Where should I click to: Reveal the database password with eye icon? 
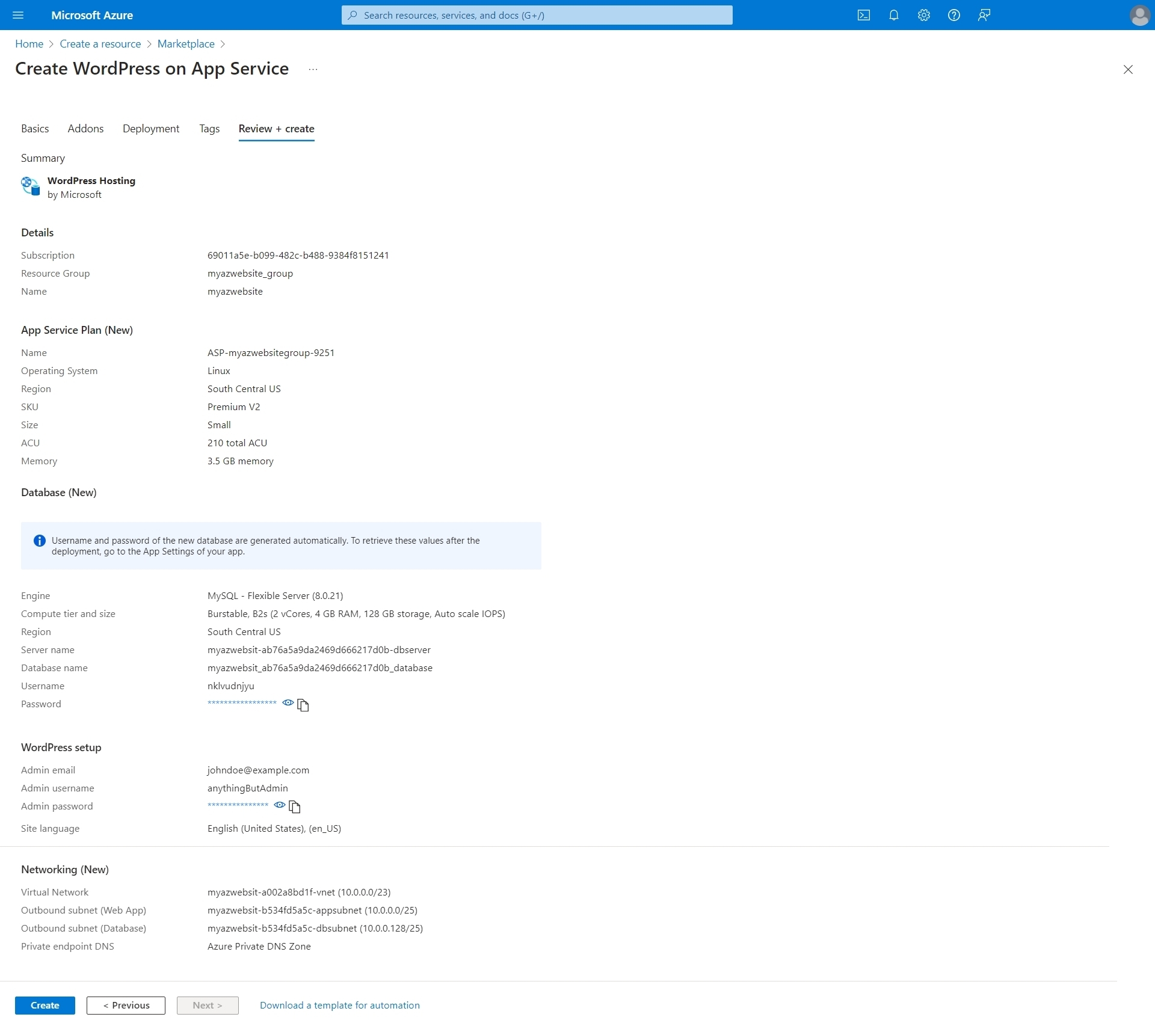pos(288,703)
